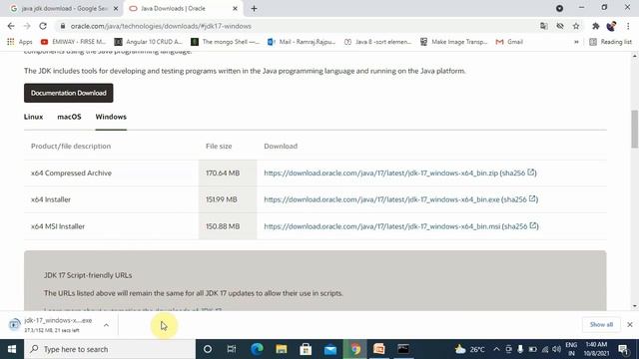639x359 pixels.
Task: Expand the jdk-17 download options chevron
Action: coord(106,325)
